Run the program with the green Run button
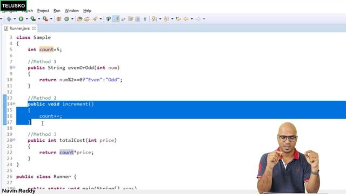The width and height of the screenshot is (346, 194). (21, 19)
